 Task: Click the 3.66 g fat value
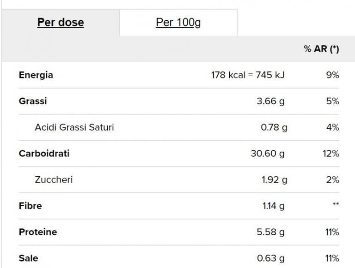pyautogui.click(x=270, y=101)
